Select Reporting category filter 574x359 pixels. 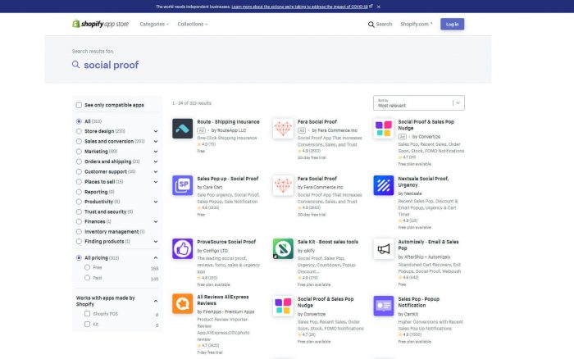pos(79,192)
